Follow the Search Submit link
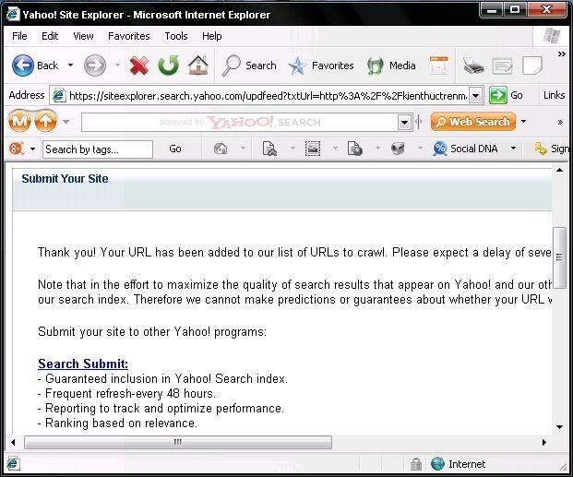 coord(83,364)
